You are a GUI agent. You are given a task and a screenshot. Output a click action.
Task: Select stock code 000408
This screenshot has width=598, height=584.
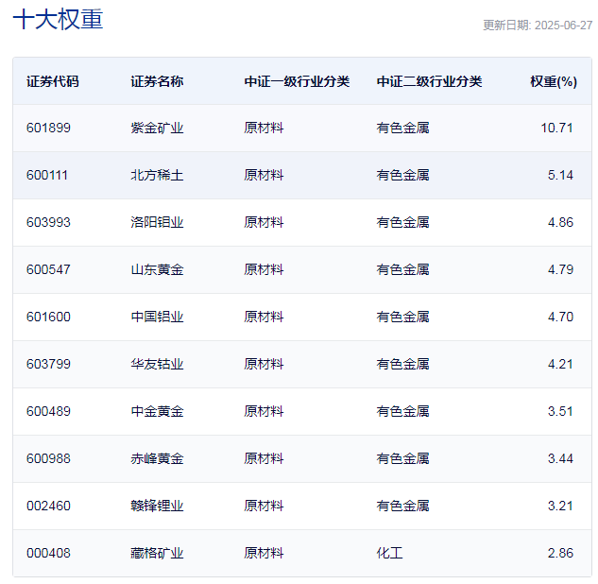tap(48, 553)
